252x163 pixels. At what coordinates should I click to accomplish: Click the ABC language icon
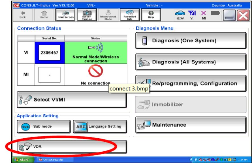tap(81, 127)
